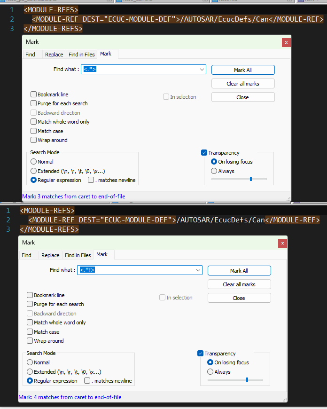Expand Find what dropdown showing '<.*?>' pattern
The image size is (327, 409).
point(198,270)
